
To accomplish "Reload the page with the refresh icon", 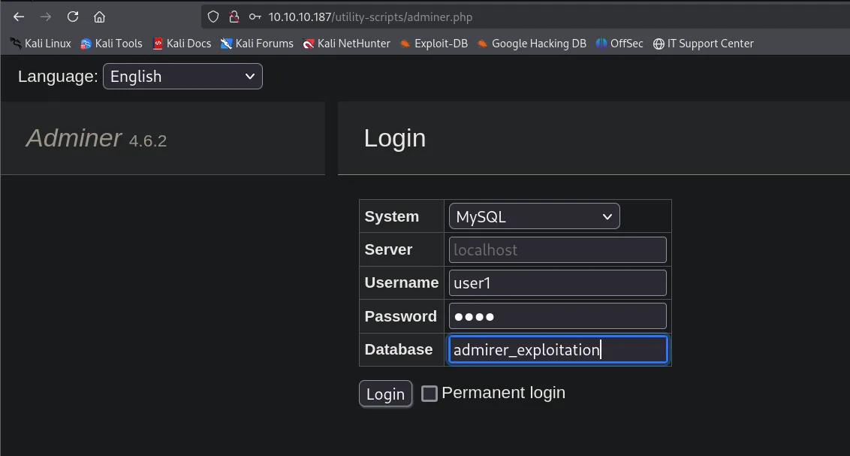I will point(73,17).
